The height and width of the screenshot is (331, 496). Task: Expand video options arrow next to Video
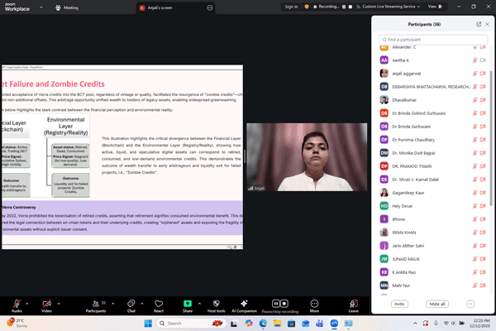[x=59, y=304]
